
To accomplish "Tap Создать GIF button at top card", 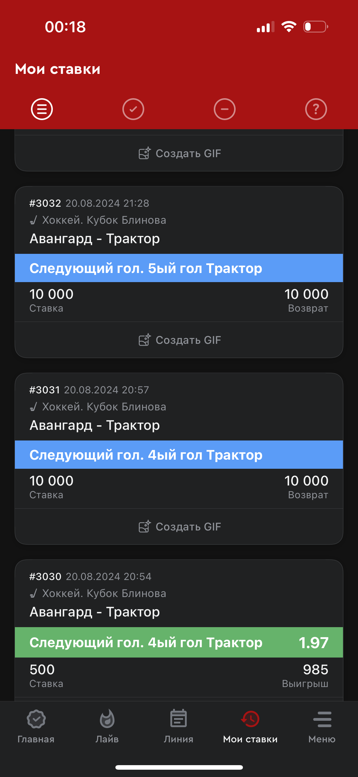I will [179, 154].
